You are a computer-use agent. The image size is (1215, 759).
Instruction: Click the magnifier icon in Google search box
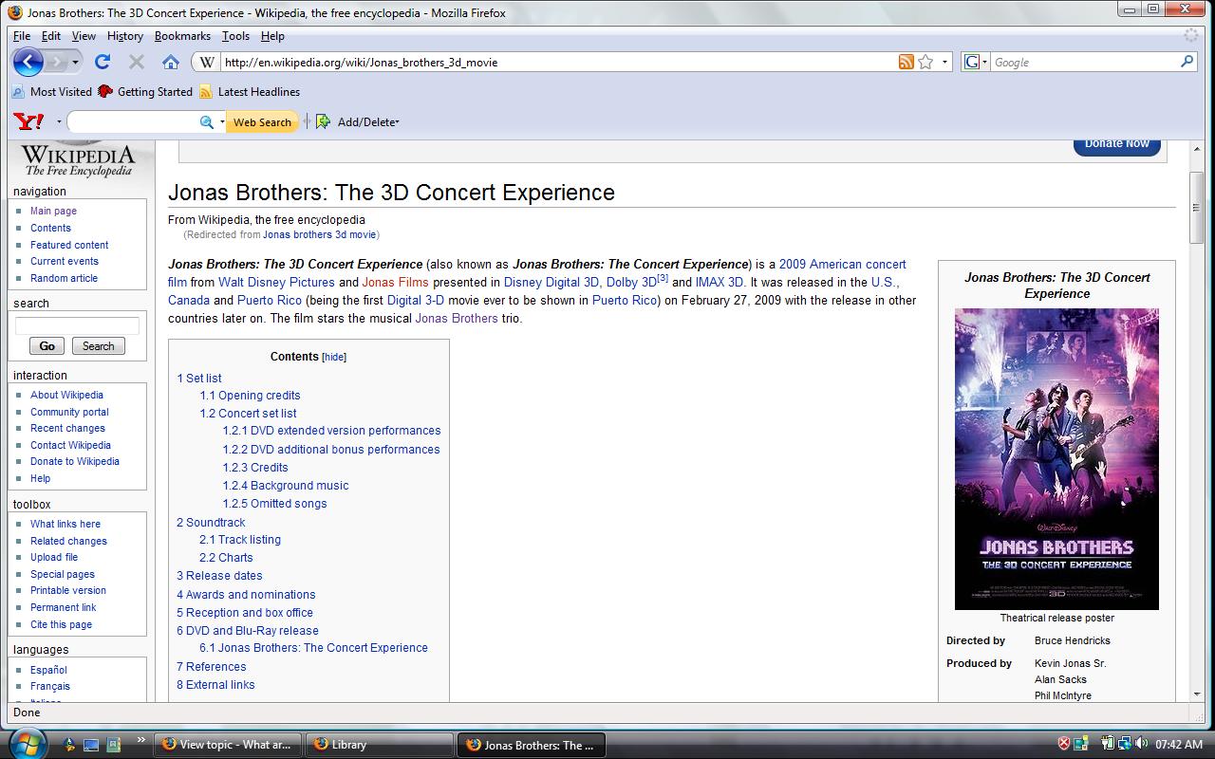(1187, 62)
